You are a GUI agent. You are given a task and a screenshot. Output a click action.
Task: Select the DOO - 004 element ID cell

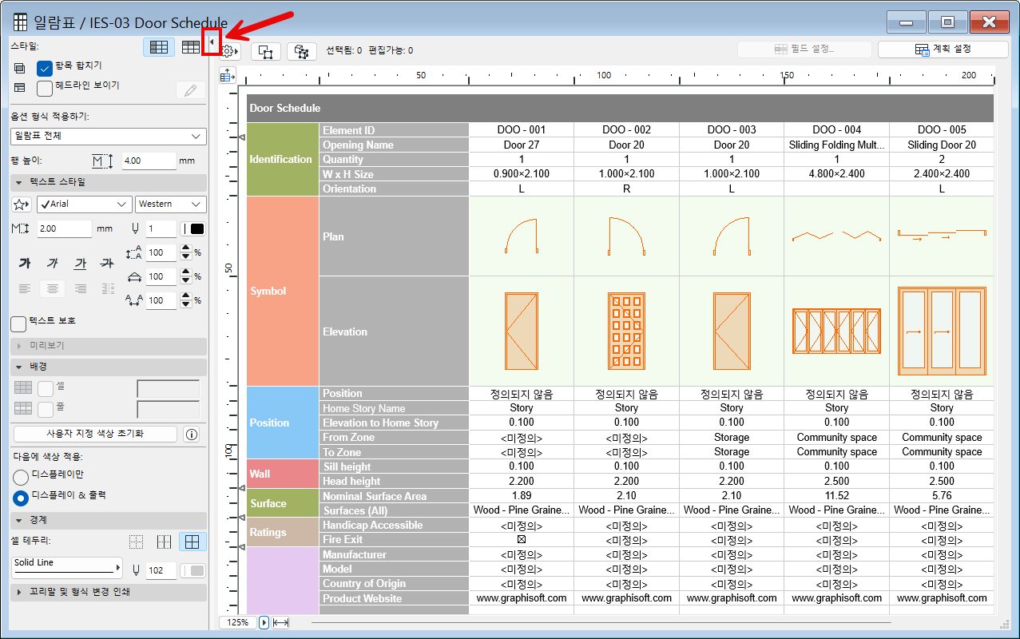(x=836, y=130)
